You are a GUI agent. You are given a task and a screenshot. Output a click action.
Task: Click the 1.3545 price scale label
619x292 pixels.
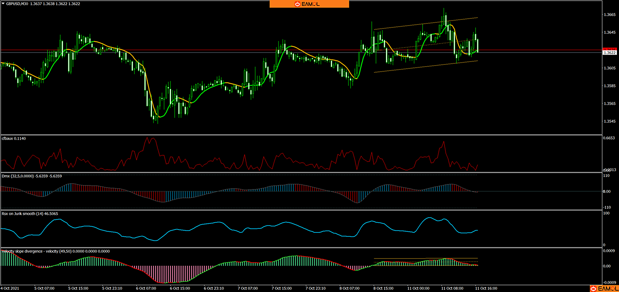(609, 121)
